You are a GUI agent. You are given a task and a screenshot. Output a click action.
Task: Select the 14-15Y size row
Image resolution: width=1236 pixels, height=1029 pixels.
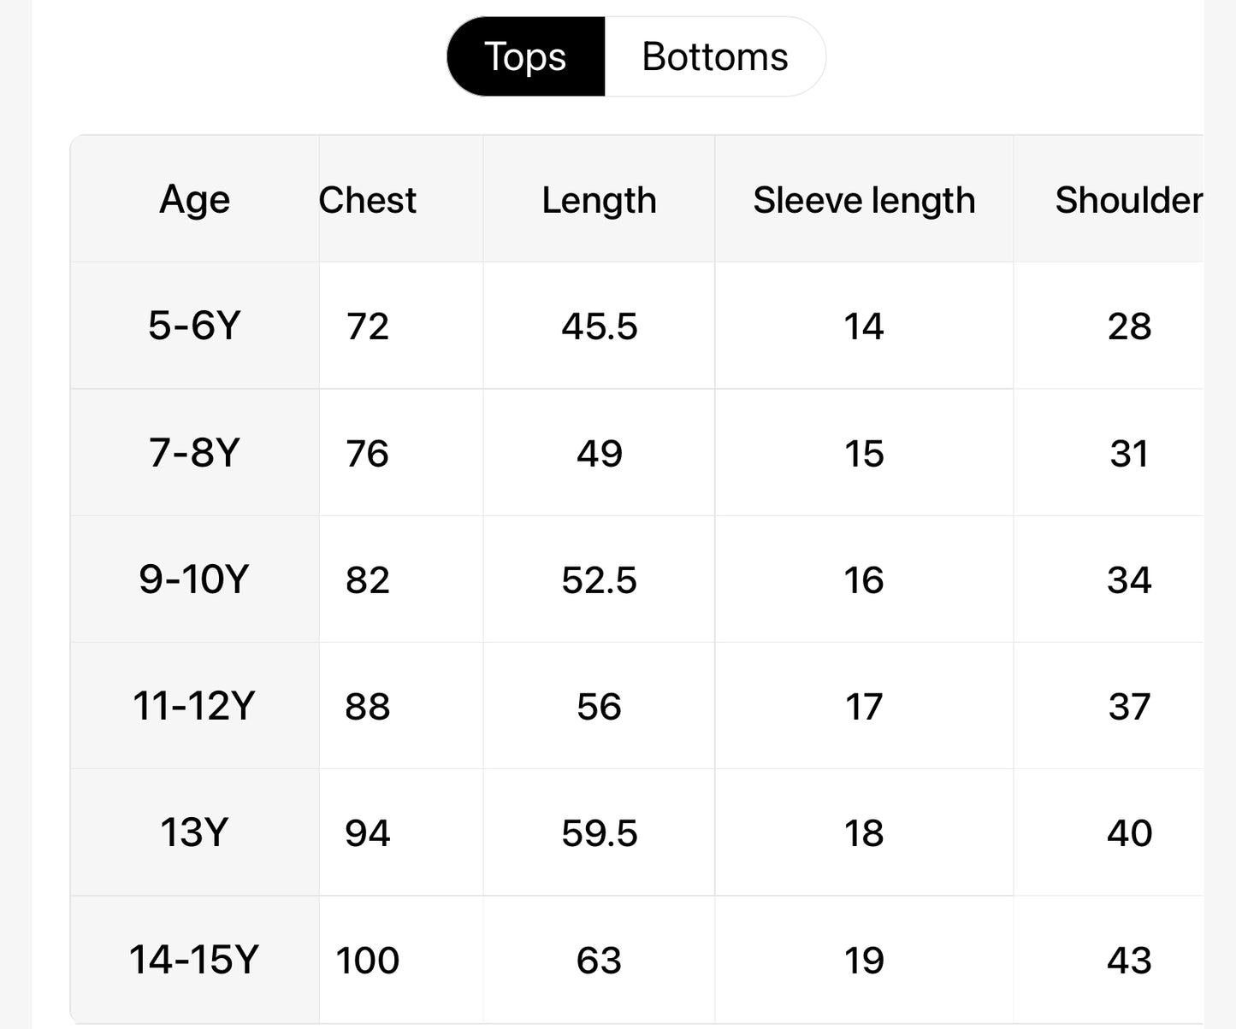pyautogui.click(x=194, y=959)
